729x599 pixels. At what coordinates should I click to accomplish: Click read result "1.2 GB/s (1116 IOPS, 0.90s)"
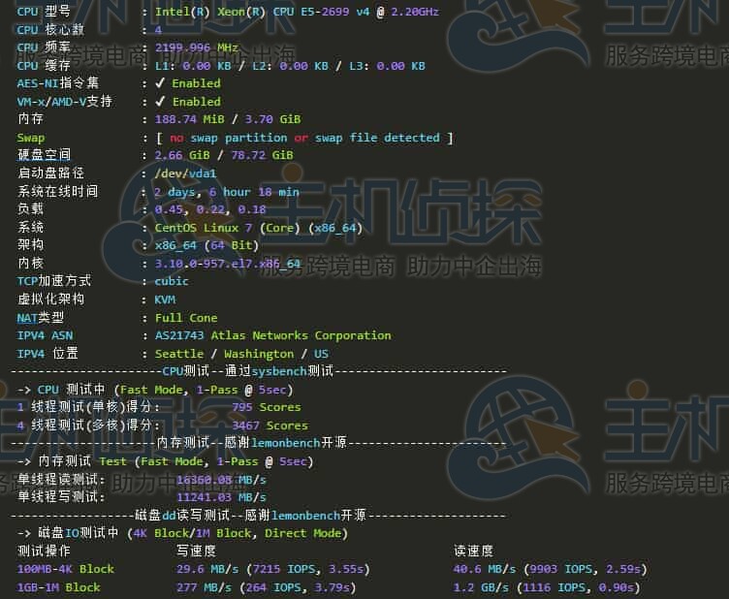pyautogui.click(x=547, y=587)
